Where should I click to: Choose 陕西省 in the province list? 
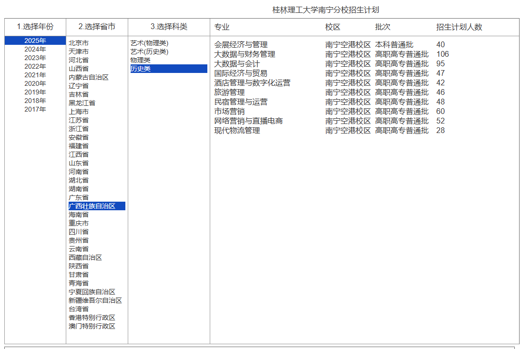pyautogui.click(x=79, y=266)
